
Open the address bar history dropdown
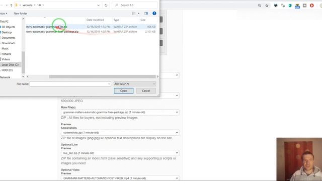pyautogui.click(x=99, y=5)
